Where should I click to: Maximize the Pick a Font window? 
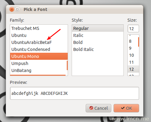click(x=17, y=9)
